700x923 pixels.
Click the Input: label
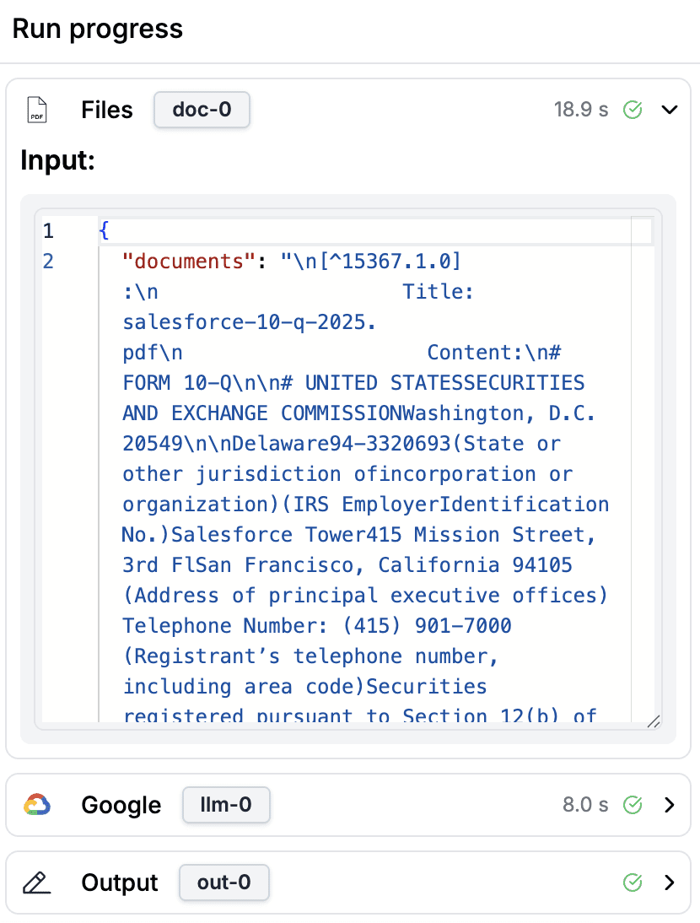pyautogui.click(x=57, y=160)
